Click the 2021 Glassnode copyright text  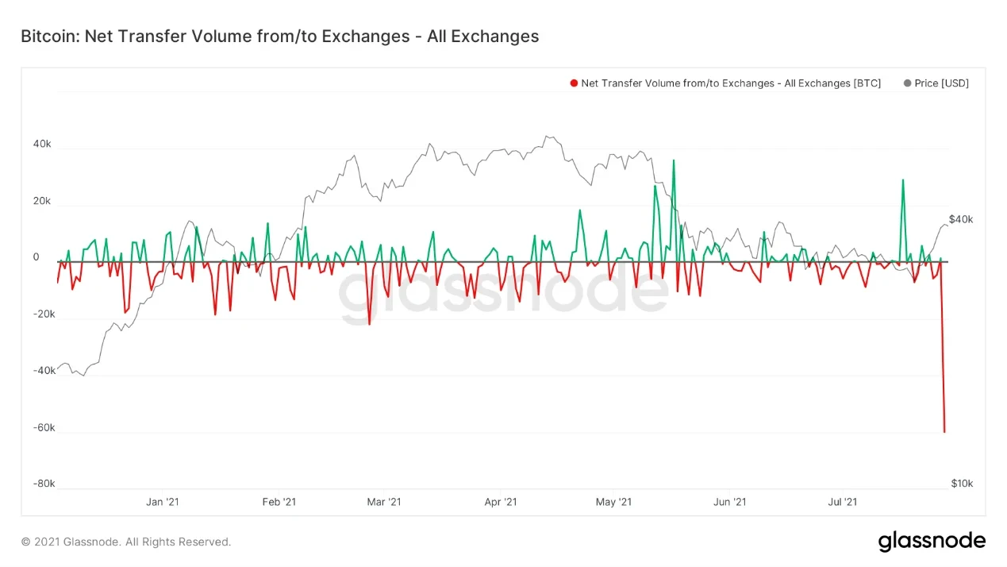tap(126, 542)
